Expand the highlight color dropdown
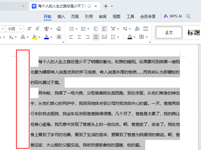 [x=39, y=37]
